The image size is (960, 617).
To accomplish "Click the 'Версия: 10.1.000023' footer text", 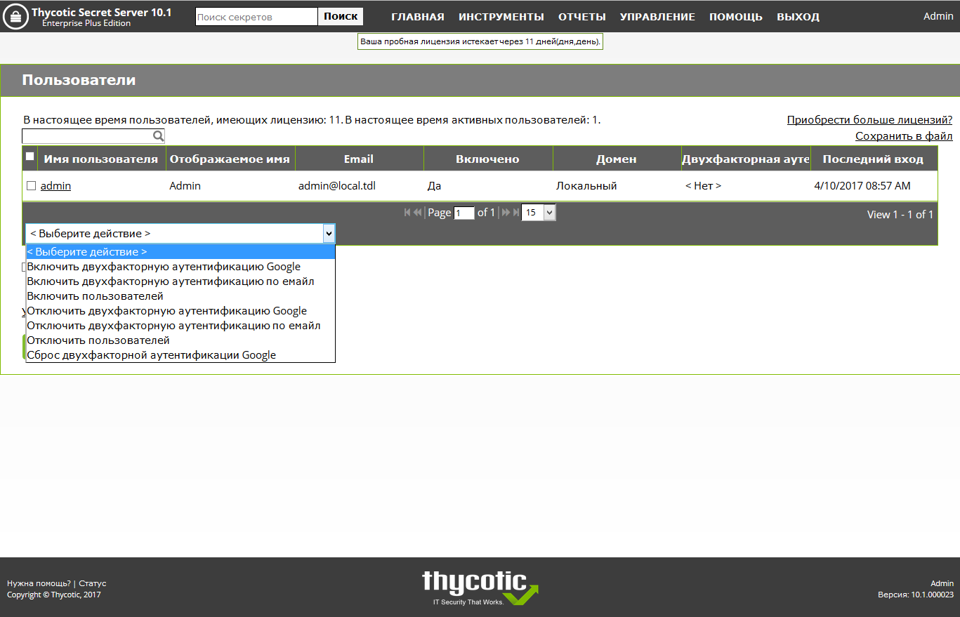I will [x=916, y=595].
